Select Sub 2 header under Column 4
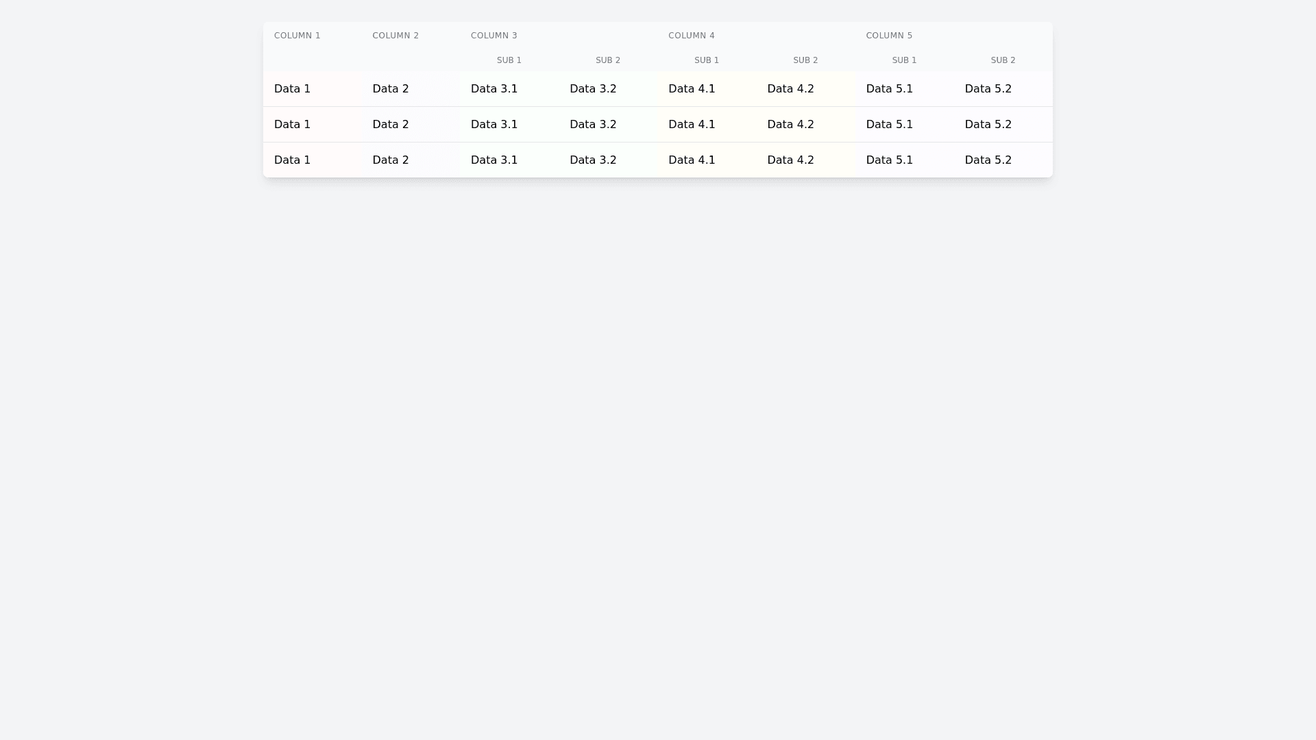Image resolution: width=1316 pixels, height=740 pixels. 805,60
